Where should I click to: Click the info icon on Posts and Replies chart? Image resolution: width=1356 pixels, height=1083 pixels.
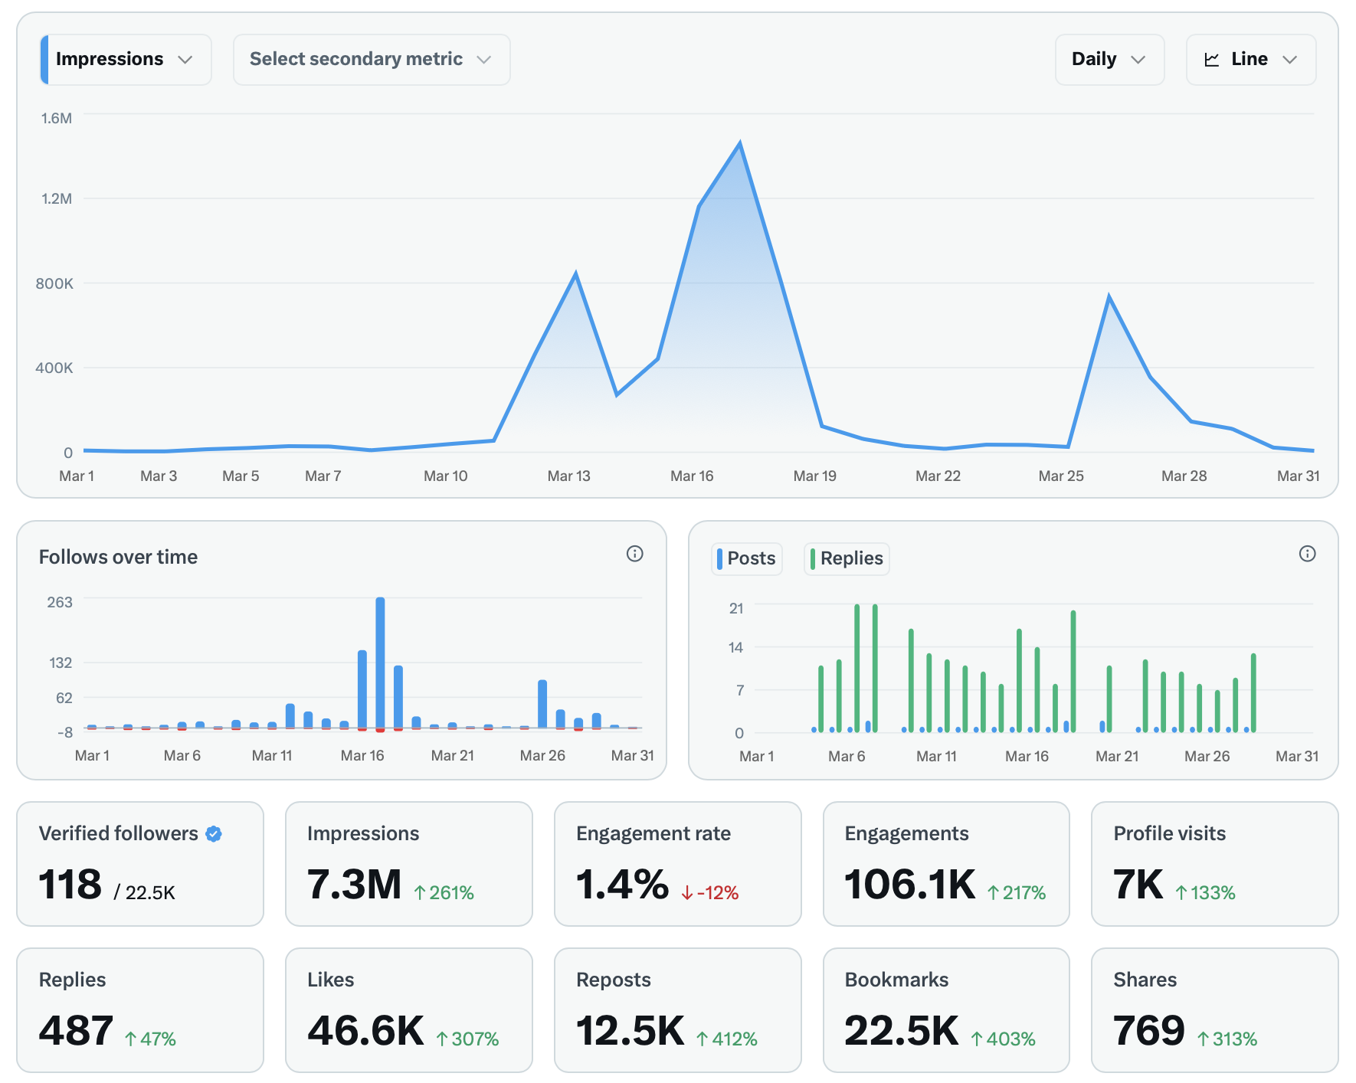[1307, 554]
